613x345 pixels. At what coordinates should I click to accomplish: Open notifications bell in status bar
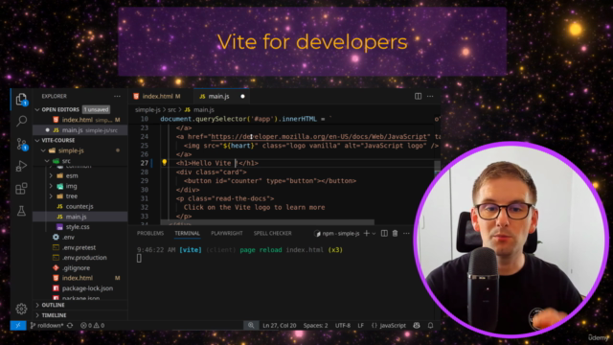(x=430, y=326)
